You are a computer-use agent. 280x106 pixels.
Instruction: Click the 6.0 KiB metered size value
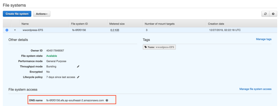click(115, 30)
